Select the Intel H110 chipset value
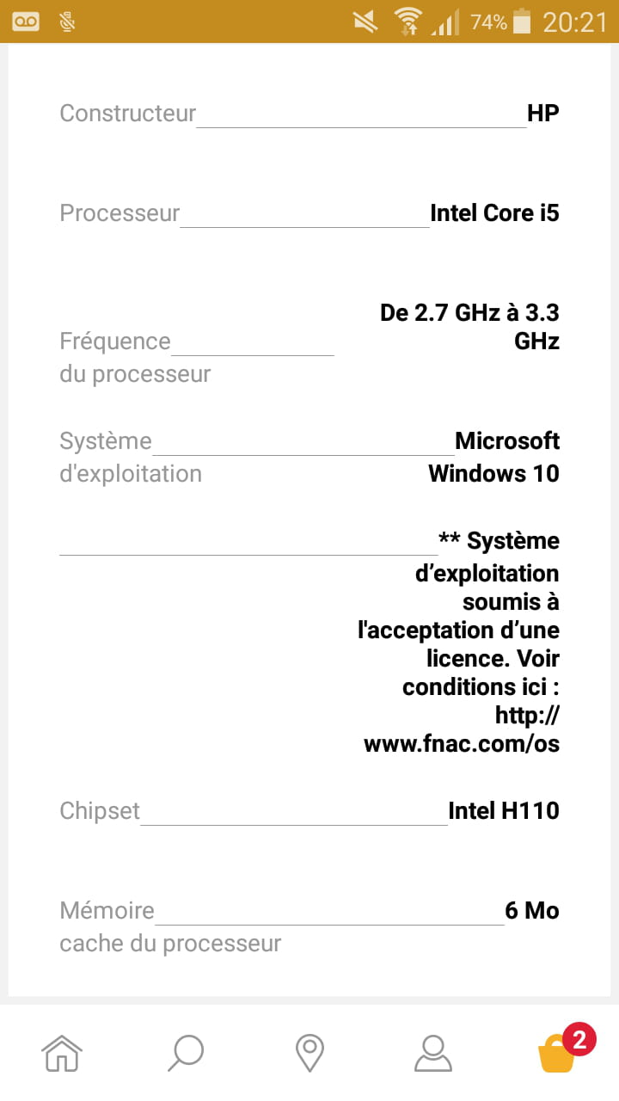The width and height of the screenshot is (619, 1101). [504, 810]
